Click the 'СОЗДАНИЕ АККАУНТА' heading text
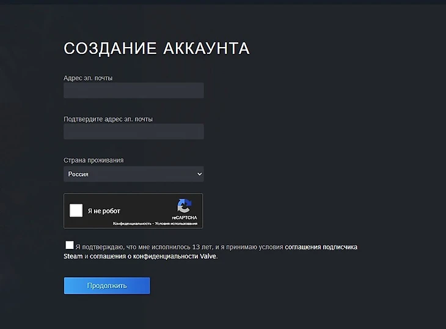Image resolution: width=446 pixels, height=329 pixels. [156, 48]
